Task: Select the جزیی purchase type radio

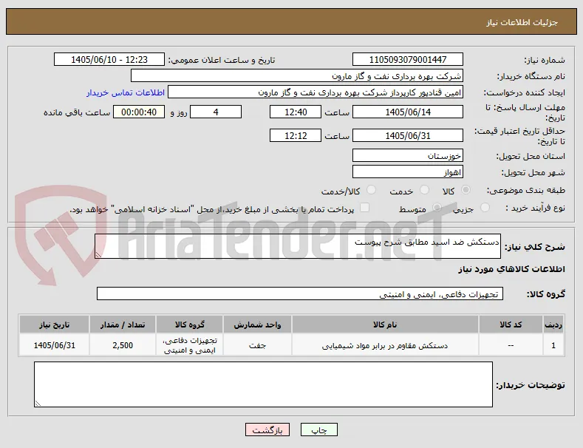Action: click(485, 208)
